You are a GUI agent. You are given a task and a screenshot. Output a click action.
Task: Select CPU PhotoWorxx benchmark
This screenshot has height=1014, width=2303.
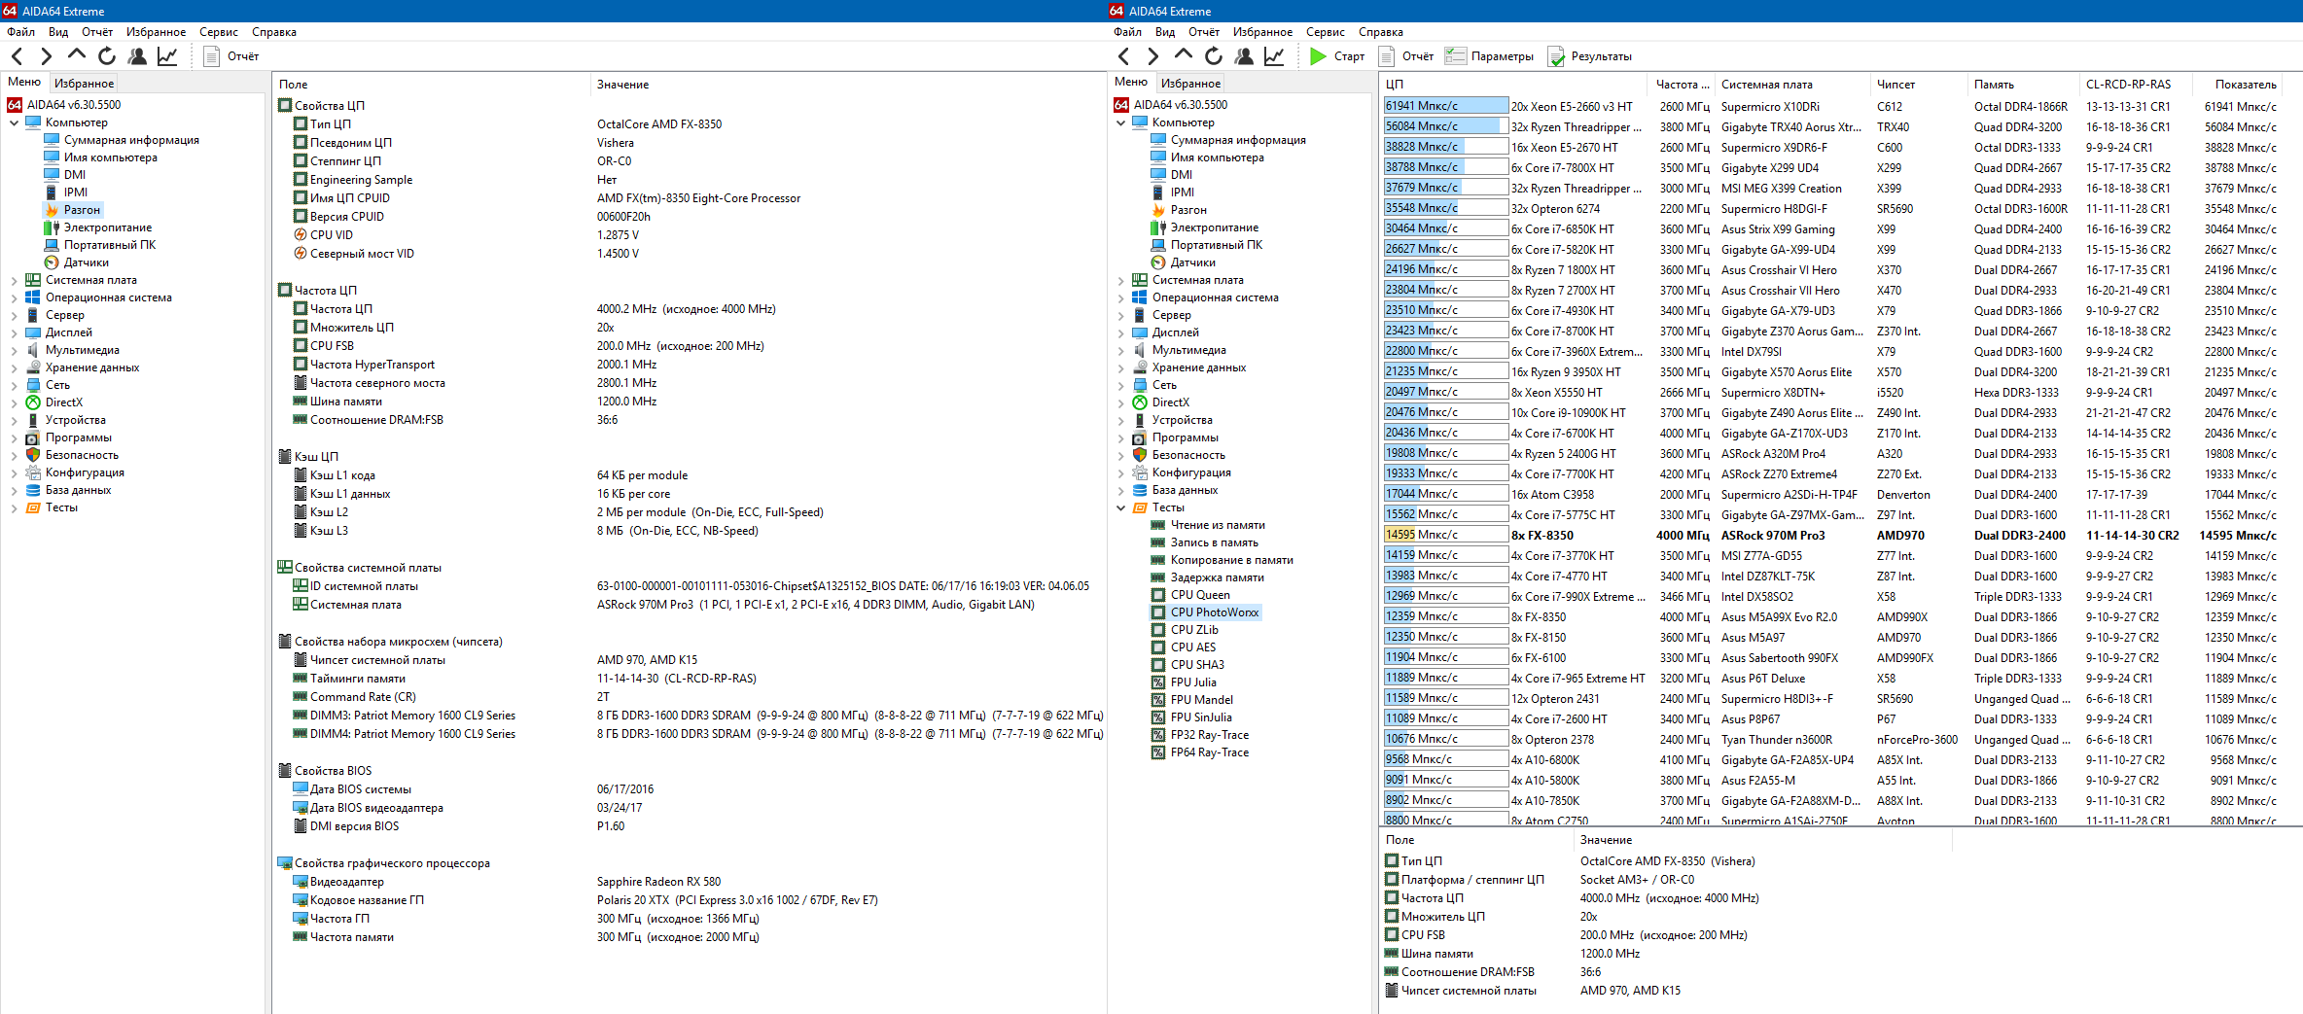[1206, 612]
